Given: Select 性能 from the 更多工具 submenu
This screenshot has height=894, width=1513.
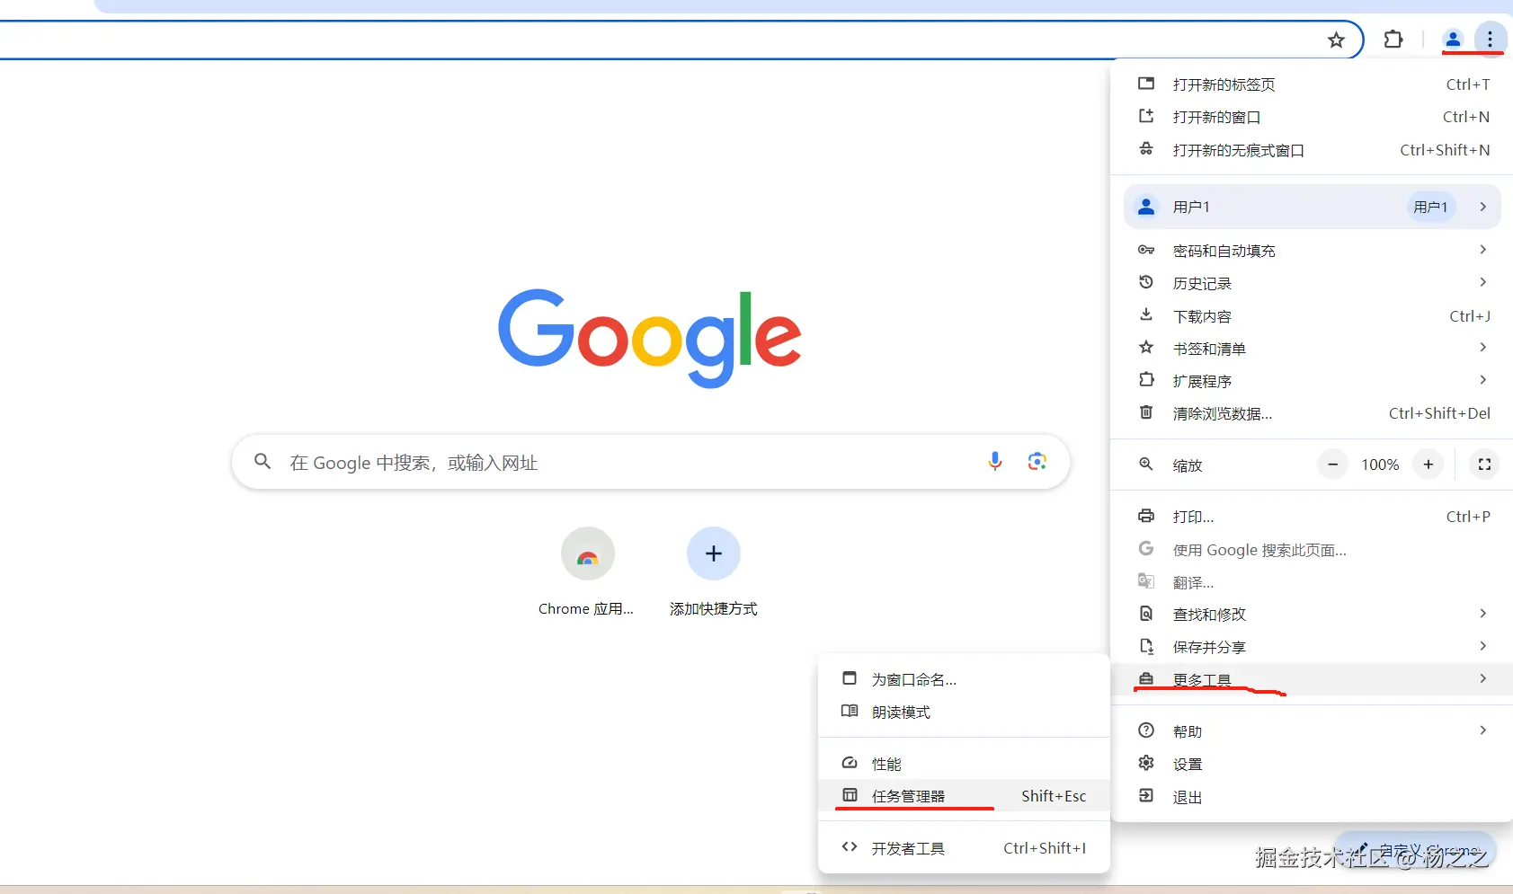Looking at the screenshot, I should [885, 763].
